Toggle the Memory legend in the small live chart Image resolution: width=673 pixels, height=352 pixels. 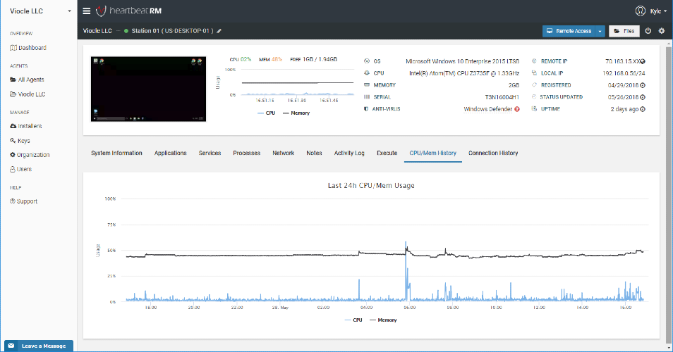296,113
